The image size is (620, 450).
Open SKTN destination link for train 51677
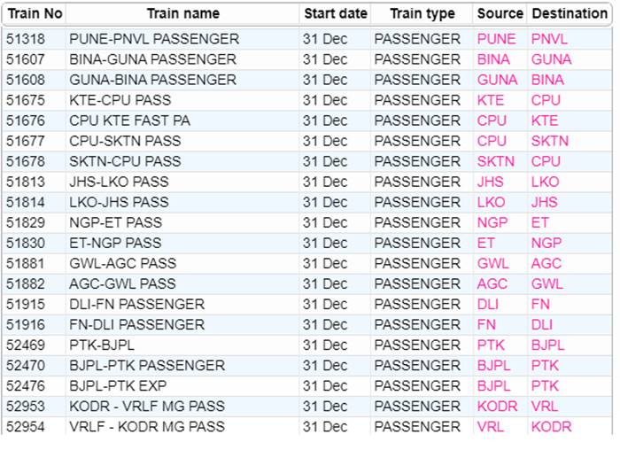coord(550,141)
